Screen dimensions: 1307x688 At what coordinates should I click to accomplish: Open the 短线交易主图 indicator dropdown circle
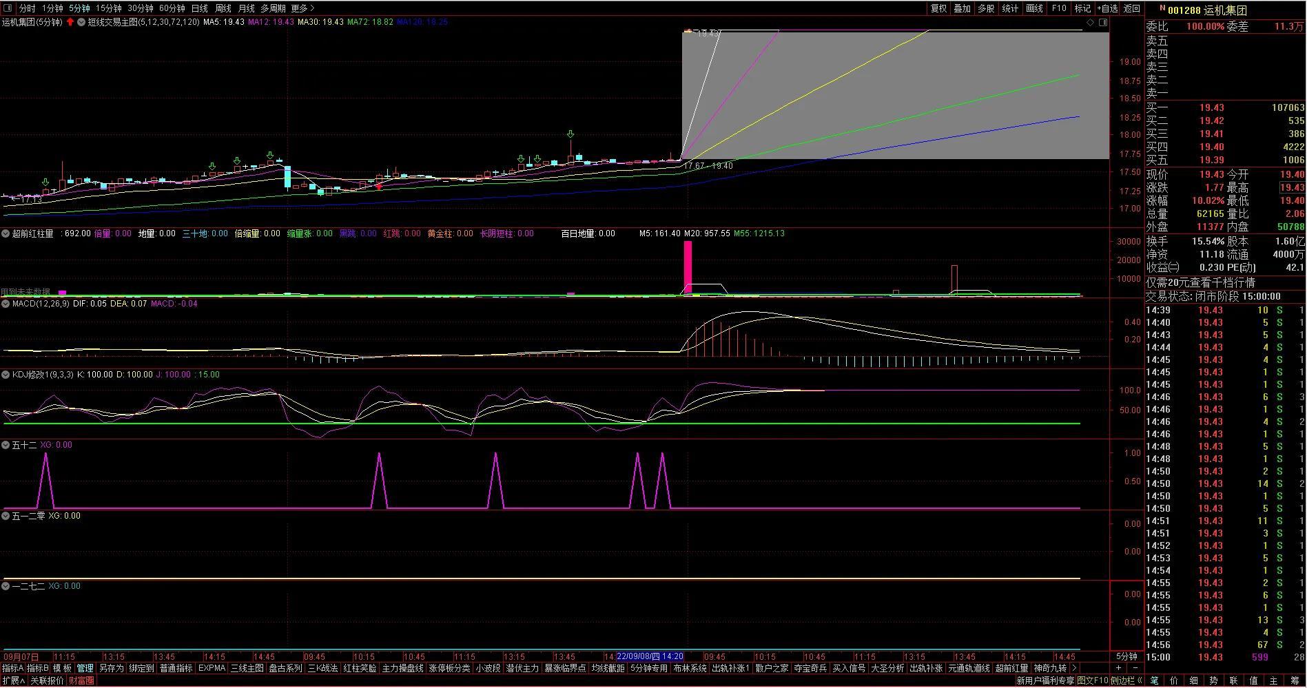click(81, 22)
